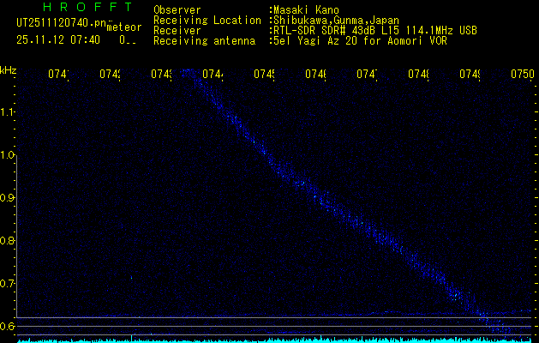The height and width of the screenshot is (343, 539).
Task: Click the kHz axis unit label
Action: (x=9, y=69)
